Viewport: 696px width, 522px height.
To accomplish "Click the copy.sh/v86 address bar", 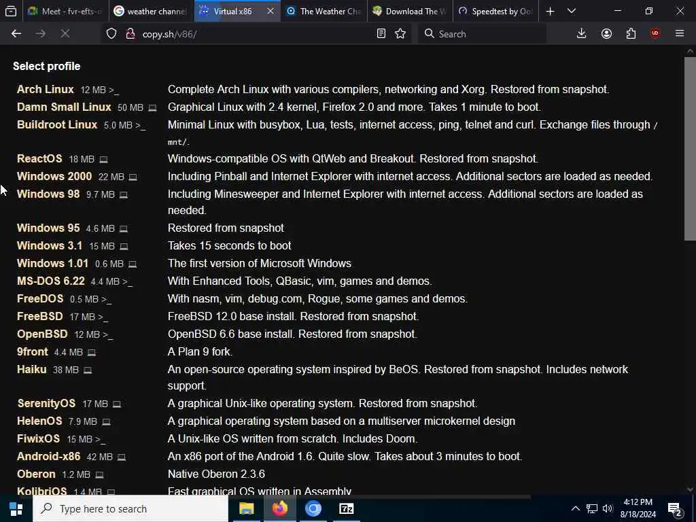I will coord(258,34).
